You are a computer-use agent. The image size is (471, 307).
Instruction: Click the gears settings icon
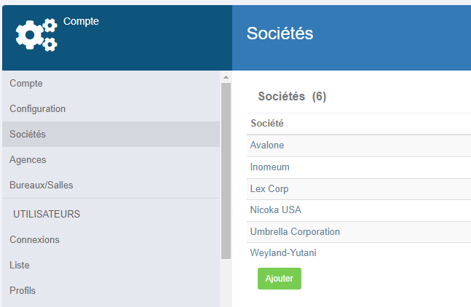[36, 35]
